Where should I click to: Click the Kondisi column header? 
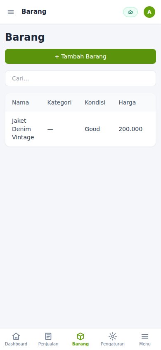[95, 102]
